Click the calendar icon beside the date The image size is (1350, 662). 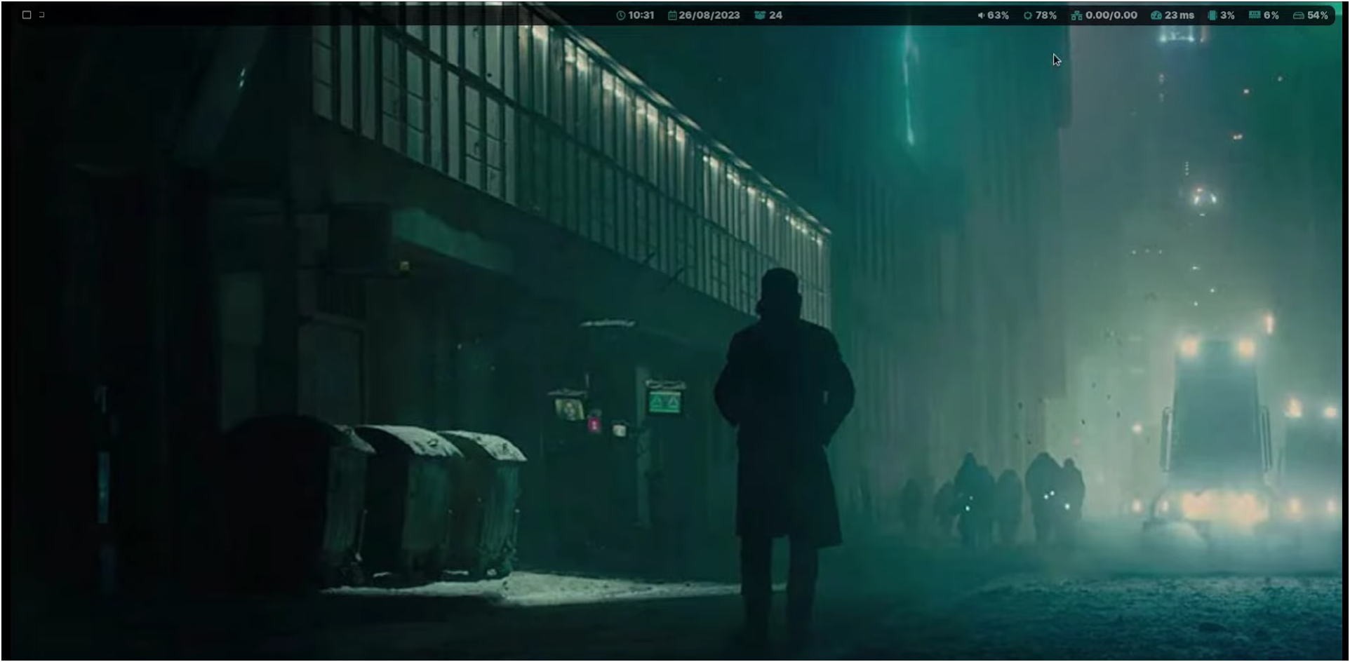click(x=672, y=15)
